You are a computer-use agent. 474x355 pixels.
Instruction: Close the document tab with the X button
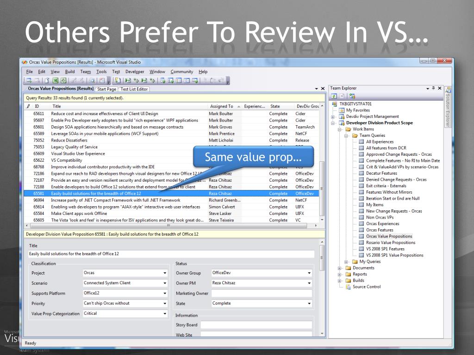click(x=323, y=88)
